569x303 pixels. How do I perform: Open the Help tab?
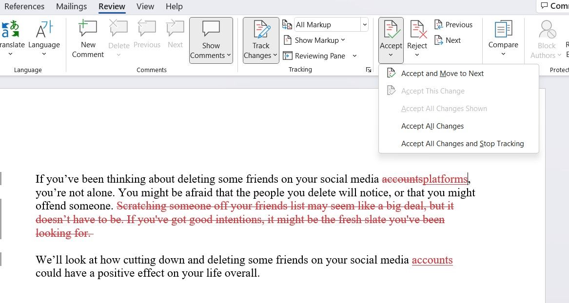(174, 6)
